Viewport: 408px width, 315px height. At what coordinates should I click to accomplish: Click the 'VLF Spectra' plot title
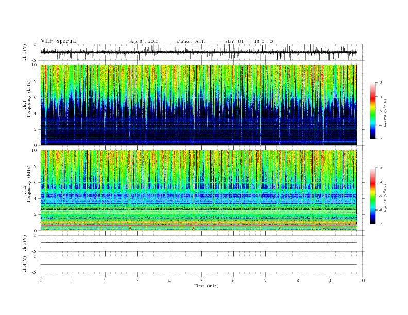(x=58, y=41)
